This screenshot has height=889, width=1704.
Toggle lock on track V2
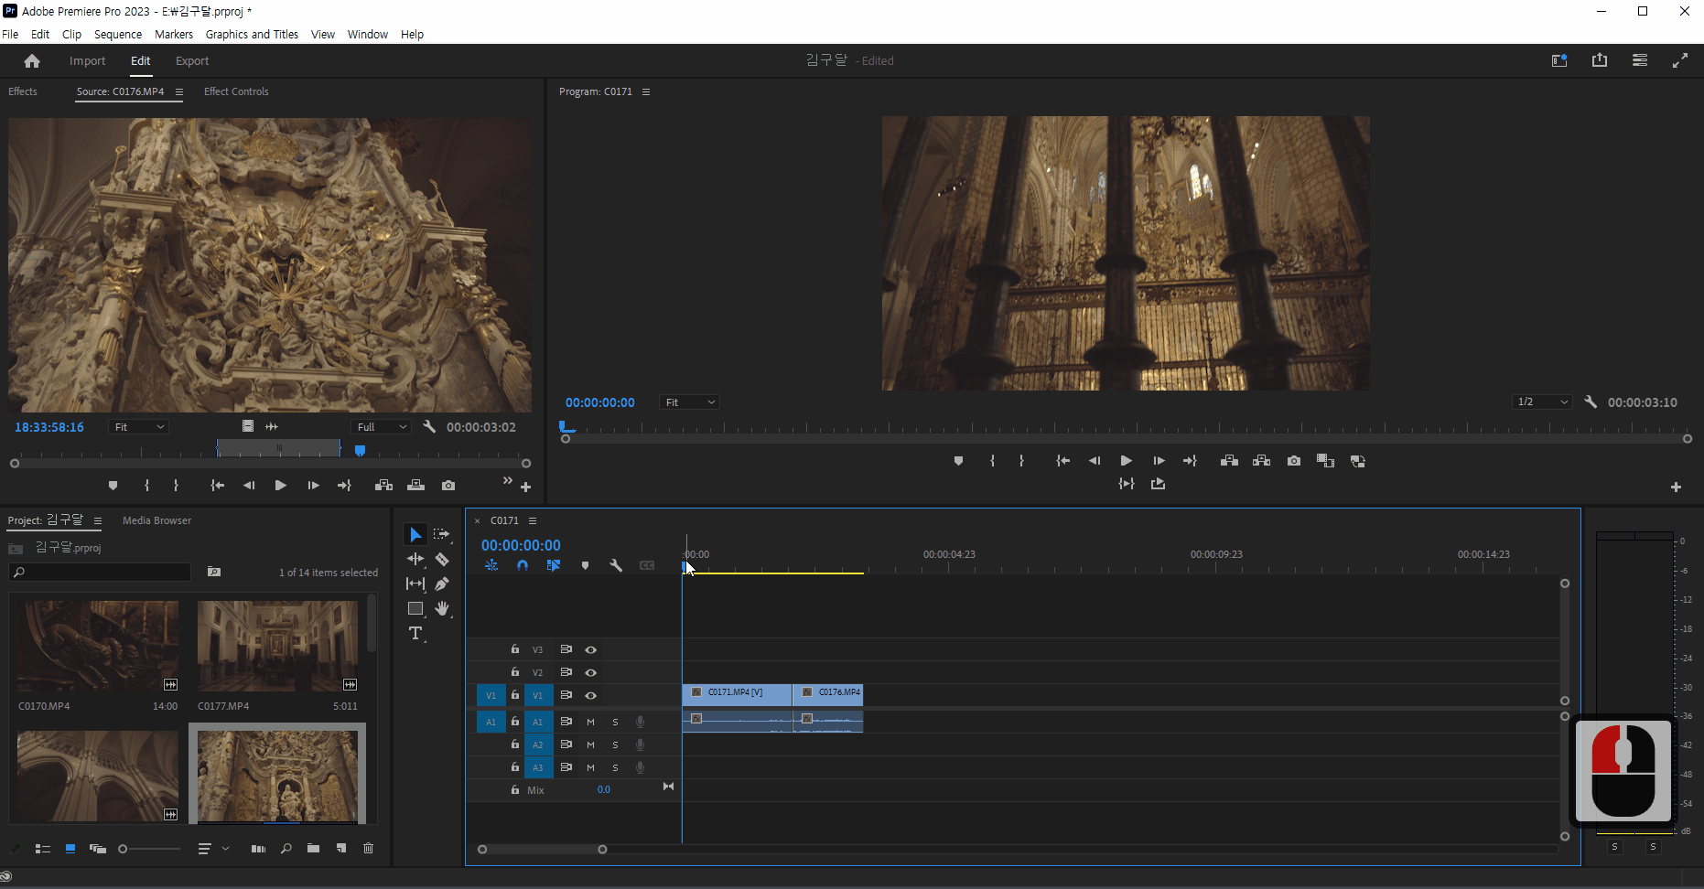pos(515,672)
